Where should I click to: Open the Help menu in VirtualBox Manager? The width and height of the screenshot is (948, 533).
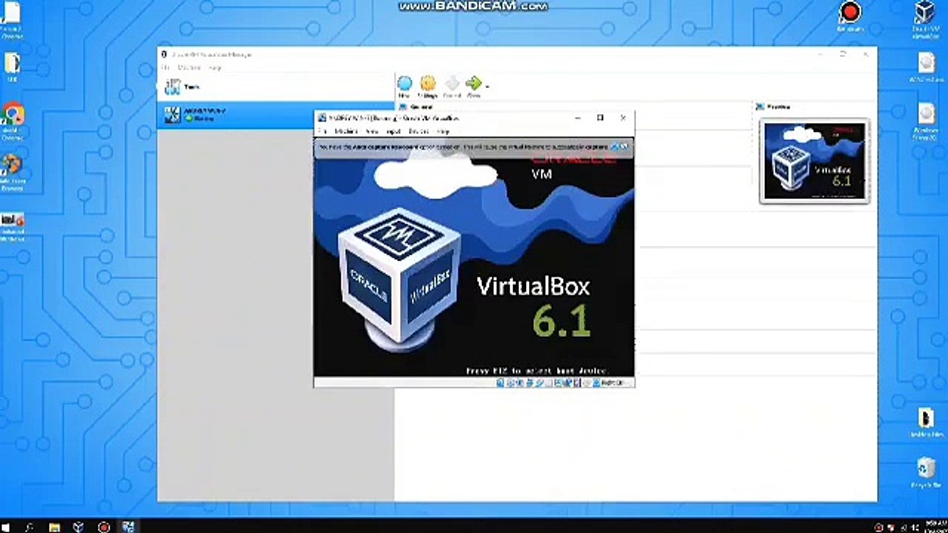coord(215,67)
